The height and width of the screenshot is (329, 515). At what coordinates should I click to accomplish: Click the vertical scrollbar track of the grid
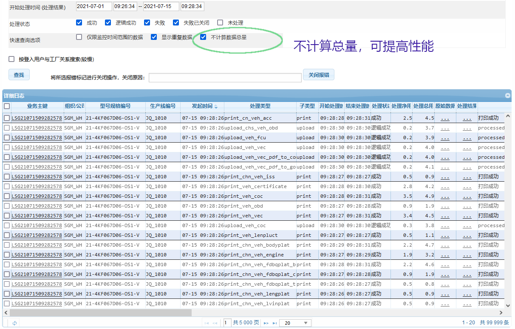pyautogui.click(x=508, y=210)
